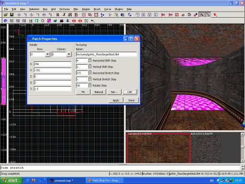Click the red outward-pointing arrows toolbar icon

(x=80, y=21)
